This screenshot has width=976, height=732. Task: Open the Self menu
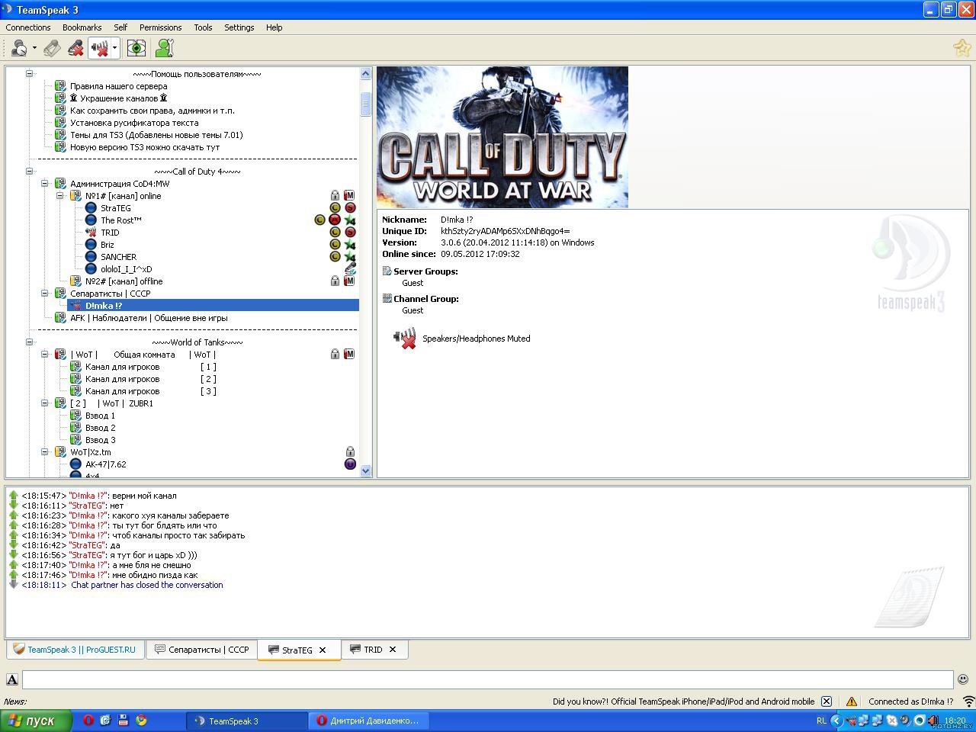(x=120, y=27)
